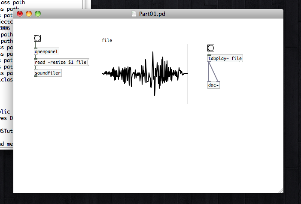Click the right outlet of tabplay~ file
Screen dimensions: 301x204
242,61
